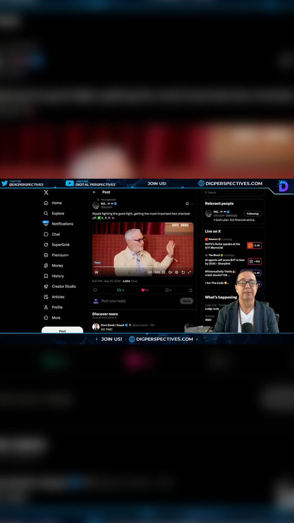Click the 4,824 Views count

coord(130,281)
